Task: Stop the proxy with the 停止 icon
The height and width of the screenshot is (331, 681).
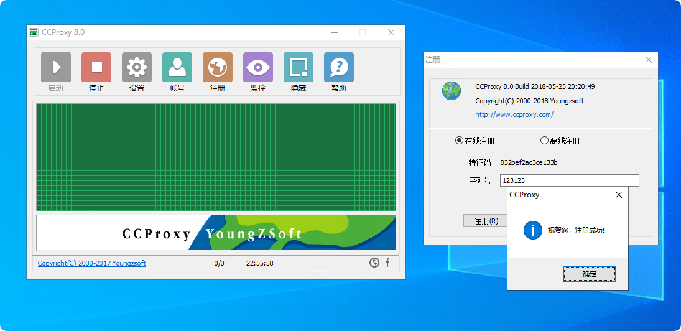Action: tap(96, 67)
